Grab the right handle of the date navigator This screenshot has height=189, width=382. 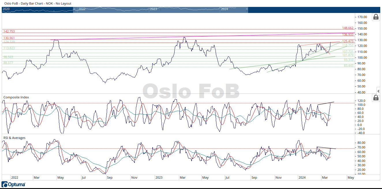tap(247, 9)
